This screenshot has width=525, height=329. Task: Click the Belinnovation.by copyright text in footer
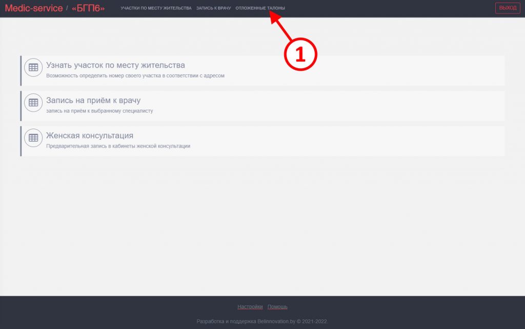(x=262, y=322)
